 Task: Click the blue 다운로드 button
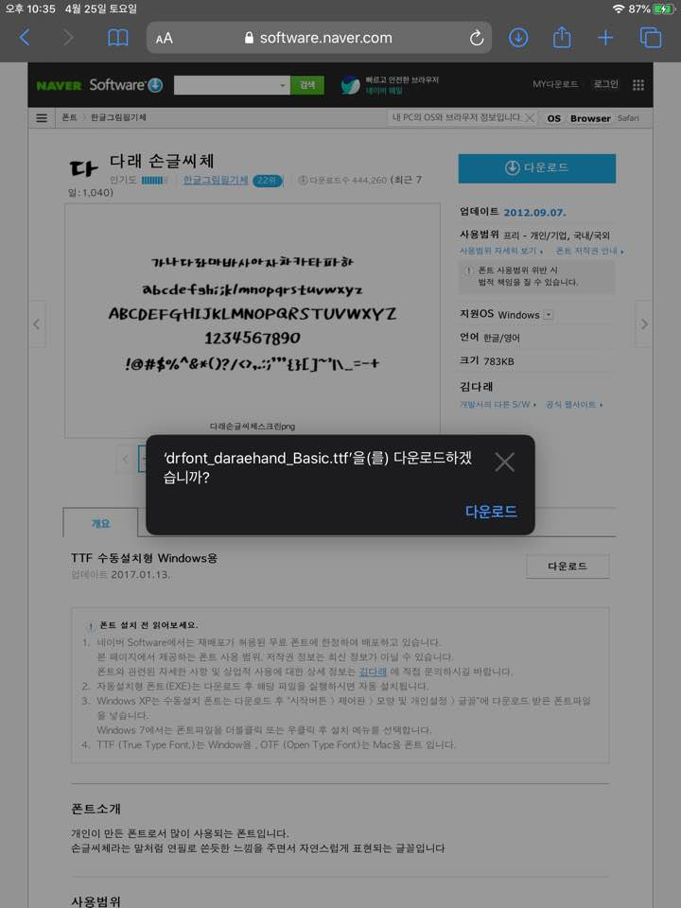537,168
